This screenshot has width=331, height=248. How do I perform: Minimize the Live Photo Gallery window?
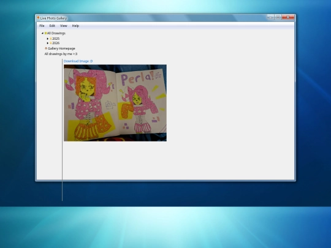point(270,17)
